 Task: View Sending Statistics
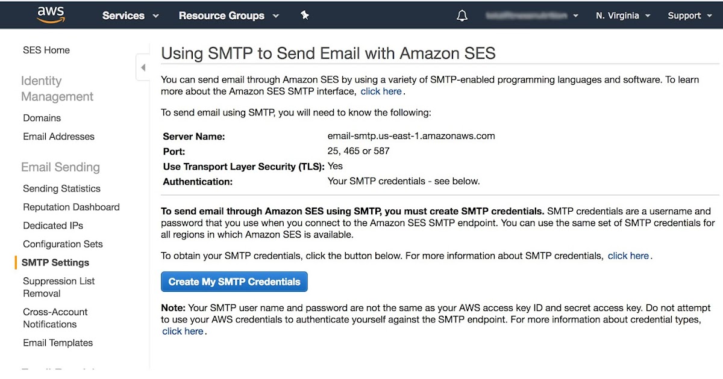coord(61,188)
